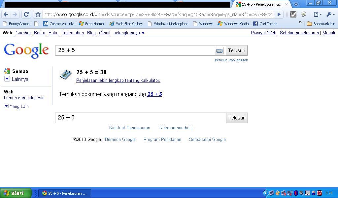The image size is (338, 198).
Task: Open Penelusuran lanjutan link
Action: coord(231,60)
